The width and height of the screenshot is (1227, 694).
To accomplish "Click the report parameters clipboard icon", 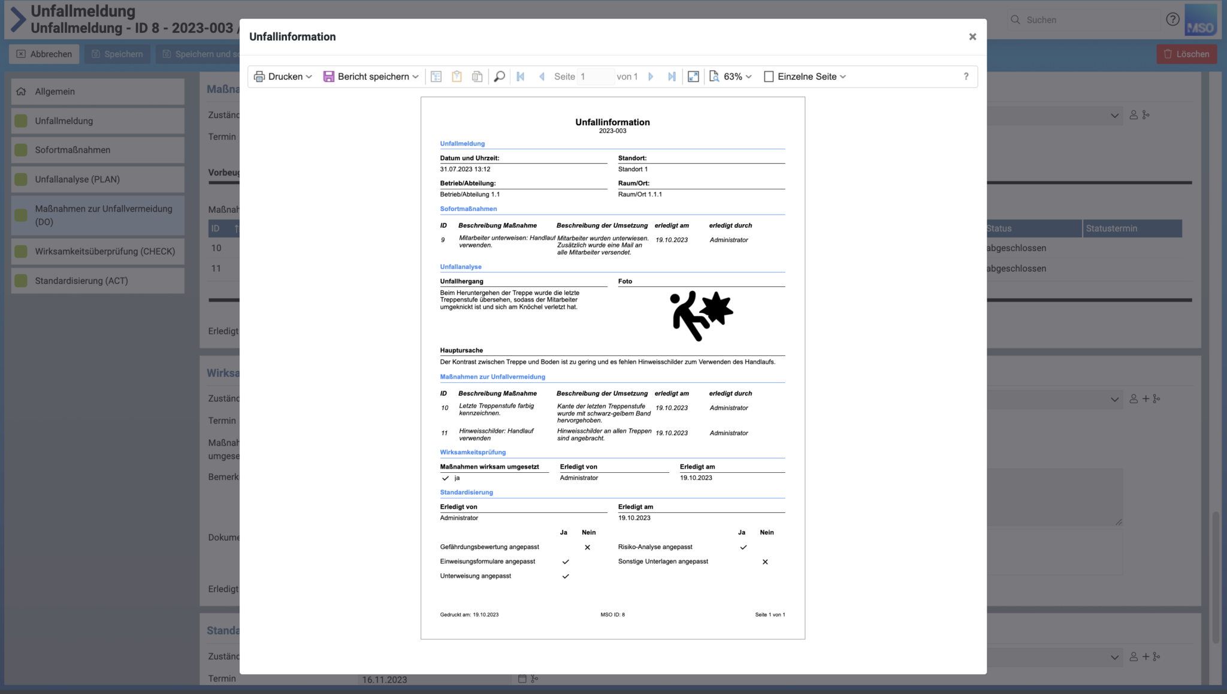I will point(457,76).
